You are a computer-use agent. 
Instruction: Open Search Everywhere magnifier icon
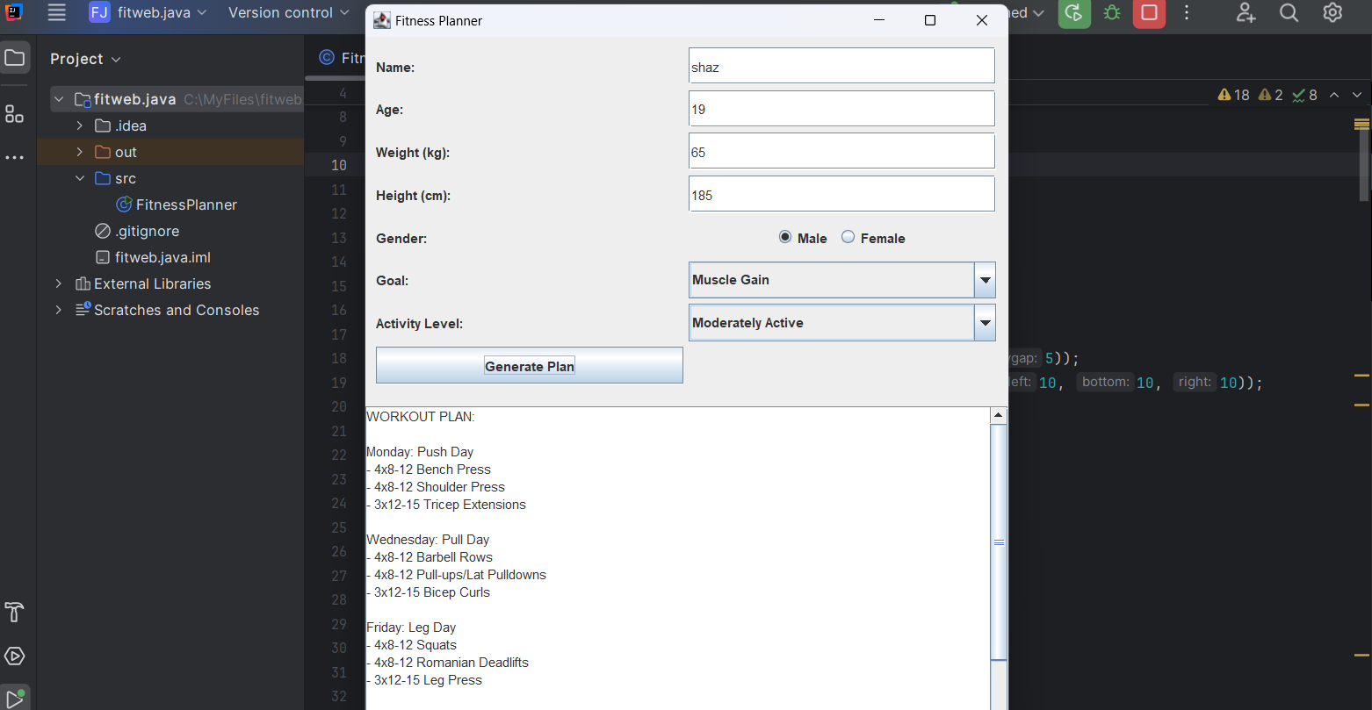[x=1289, y=13]
